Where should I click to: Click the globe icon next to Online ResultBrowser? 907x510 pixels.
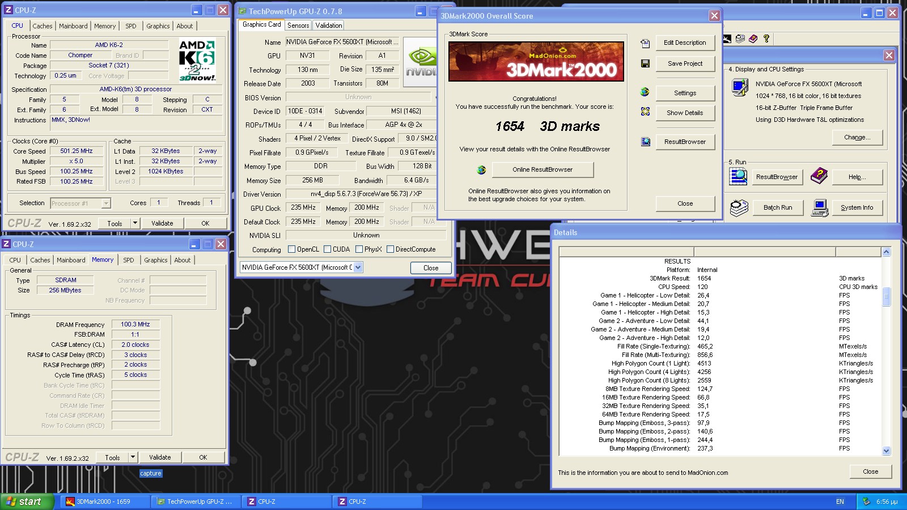[x=481, y=169]
